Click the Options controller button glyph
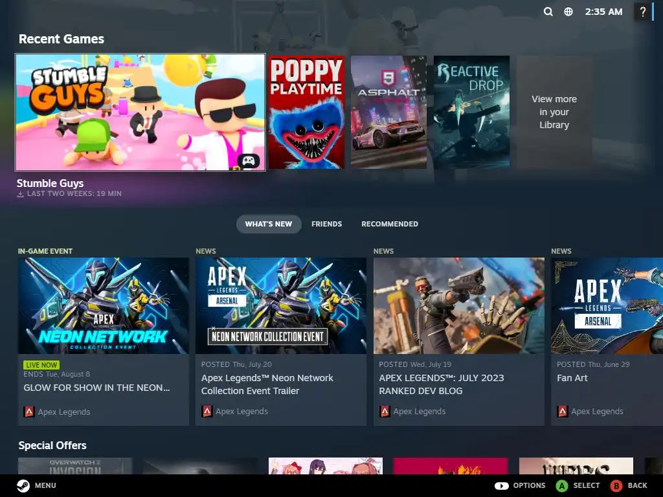Screen dimensions: 663x497 pos(502,485)
